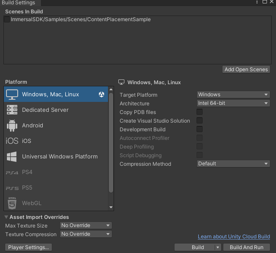
Task: Select the ImmersalSDK ContentPlacementSample scene path
Action: pyautogui.click(x=81, y=19)
